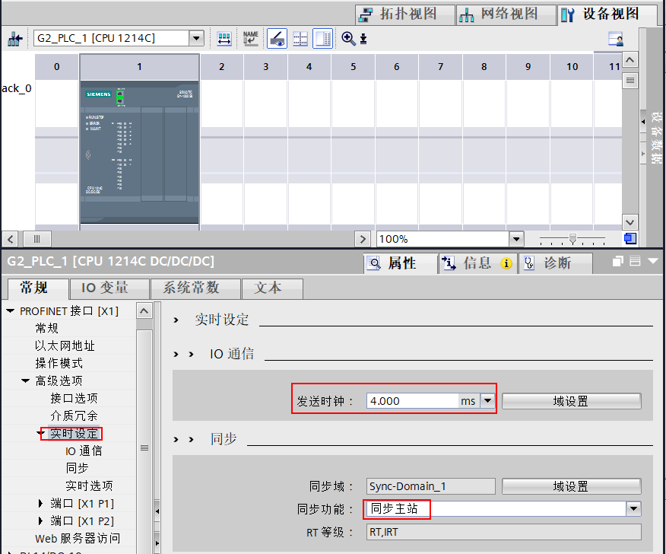Click the zoom magnifier icon
The image size is (666, 554).
point(348,39)
